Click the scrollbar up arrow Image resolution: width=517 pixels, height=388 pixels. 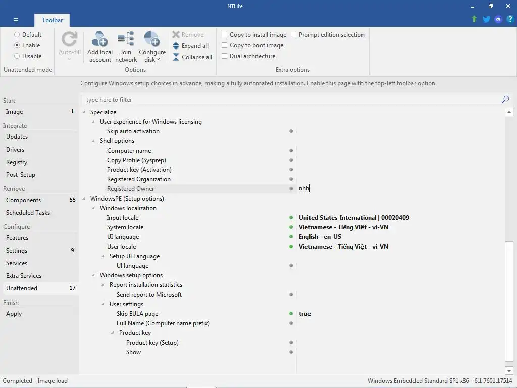(x=509, y=112)
